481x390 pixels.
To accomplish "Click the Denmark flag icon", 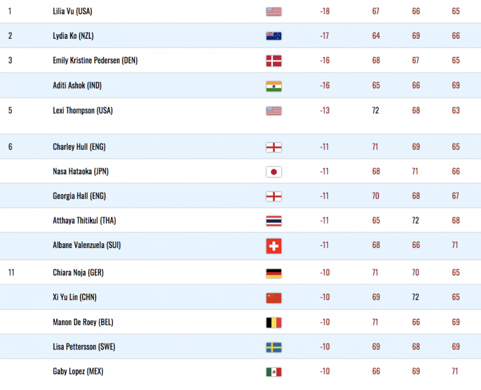I will [274, 61].
